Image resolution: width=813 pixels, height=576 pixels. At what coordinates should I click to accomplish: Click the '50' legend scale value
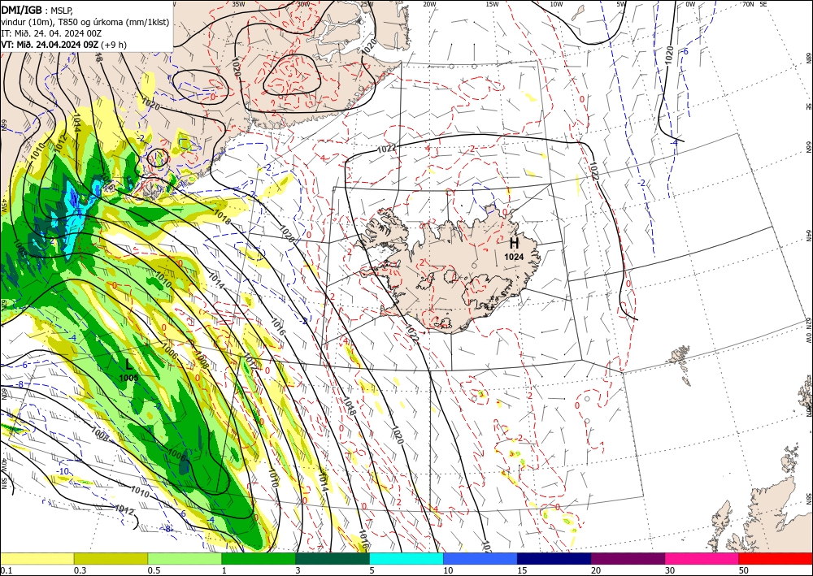pyautogui.click(x=744, y=570)
